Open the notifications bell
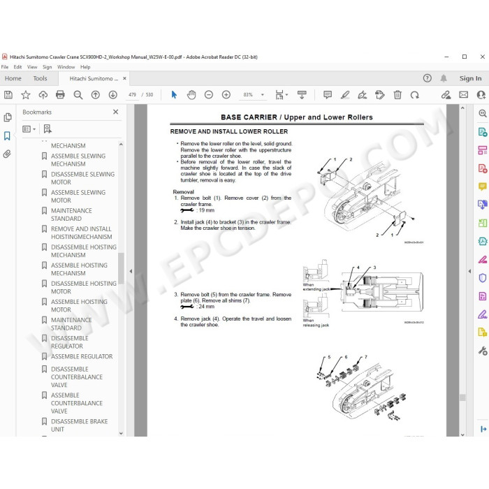The width and height of the screenshot is (489, 489). (x=444, y=78)
